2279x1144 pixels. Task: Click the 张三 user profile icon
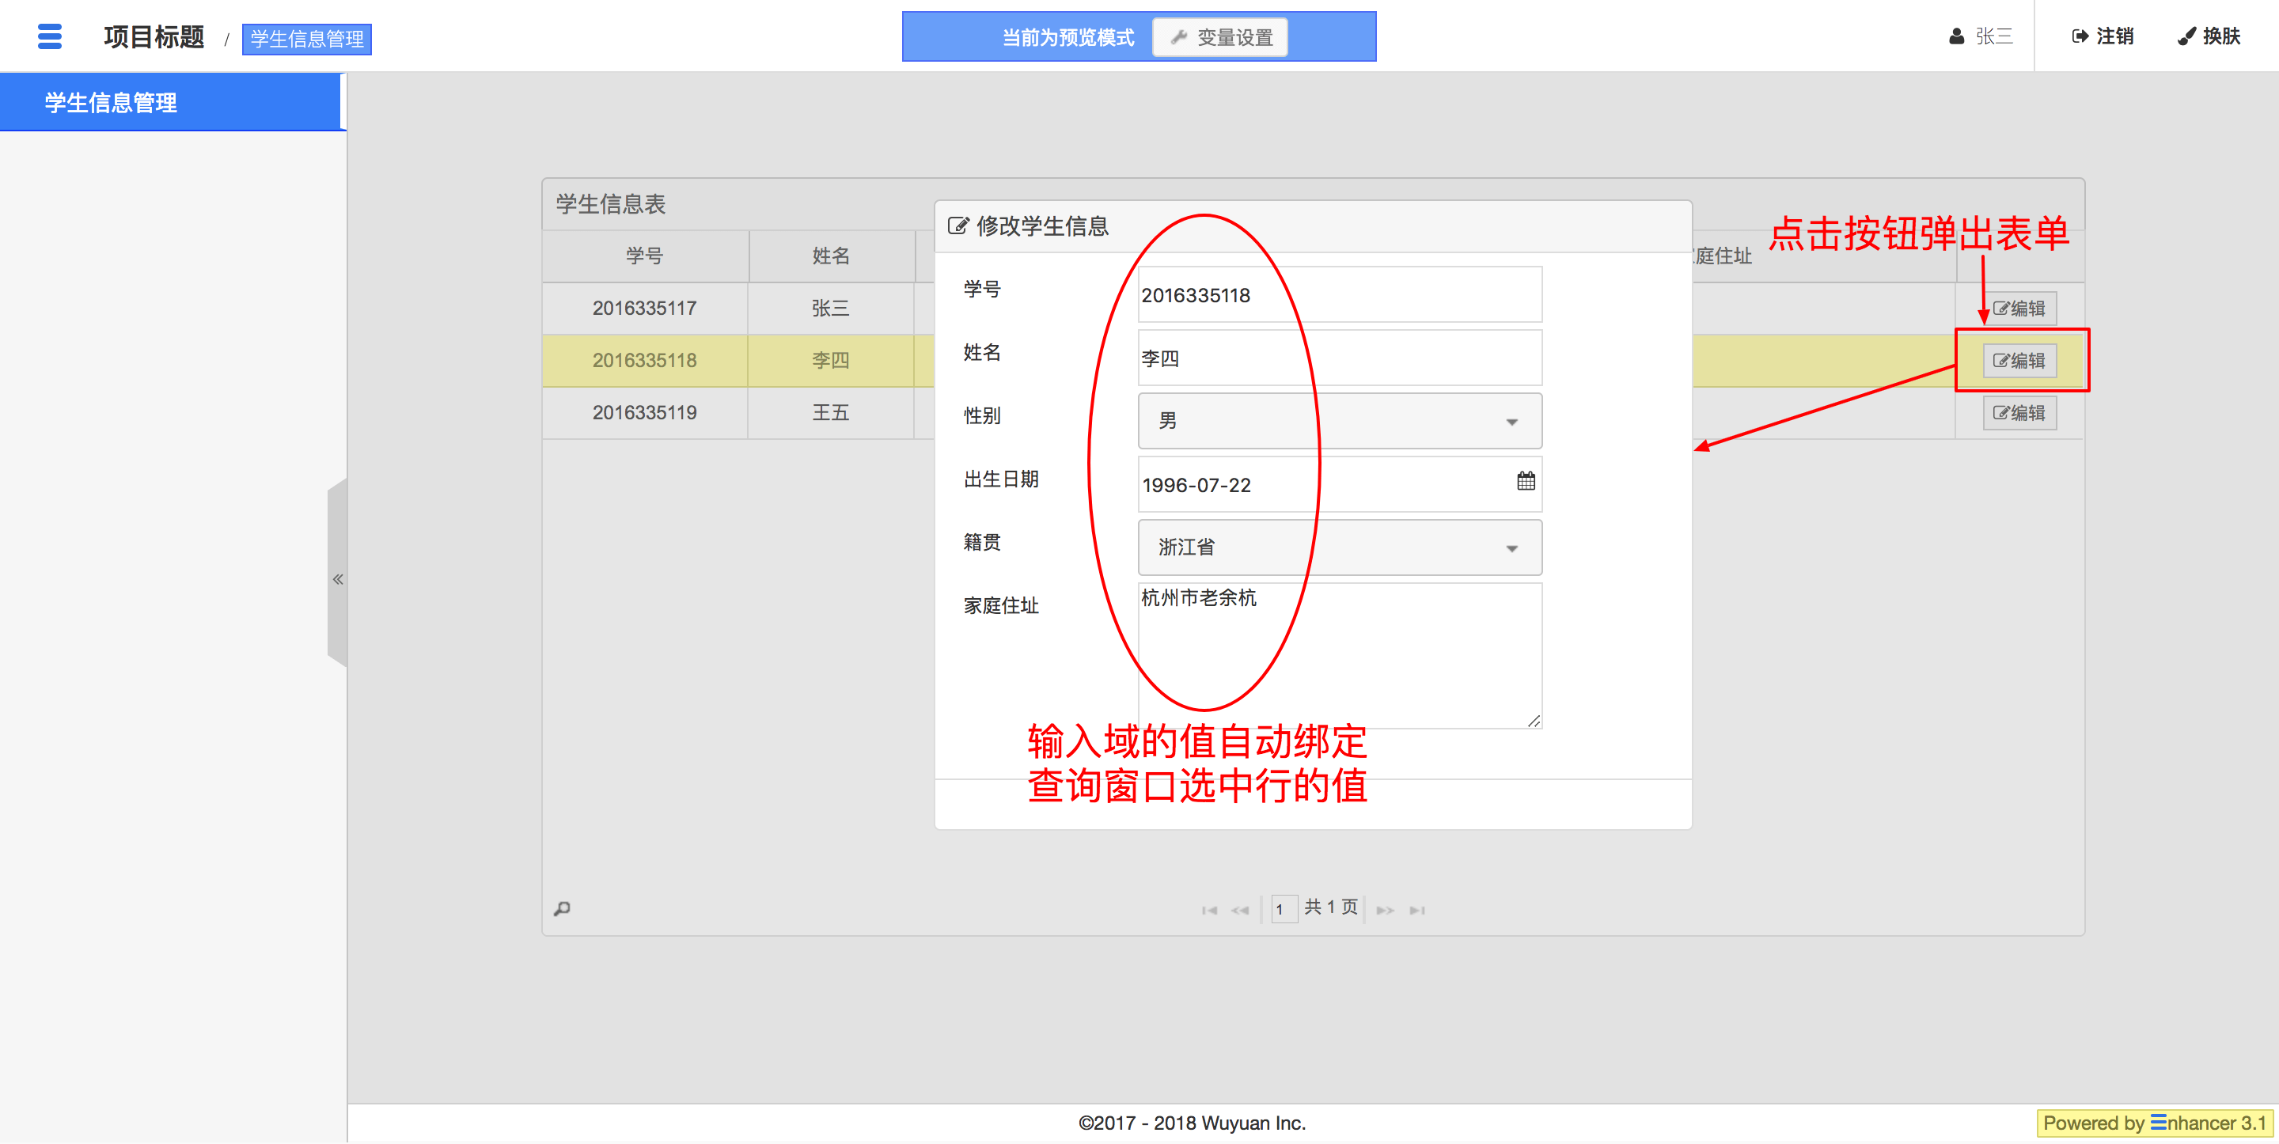1956,36
